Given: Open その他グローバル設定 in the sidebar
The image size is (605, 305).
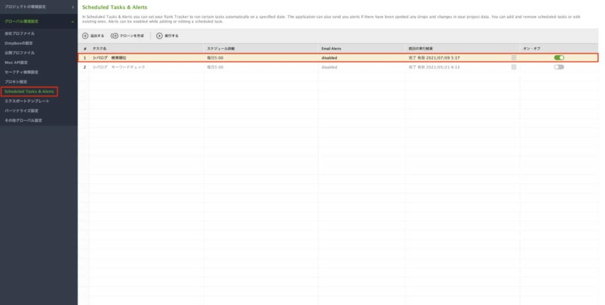Looking at the screenshot, I should 23,120.
